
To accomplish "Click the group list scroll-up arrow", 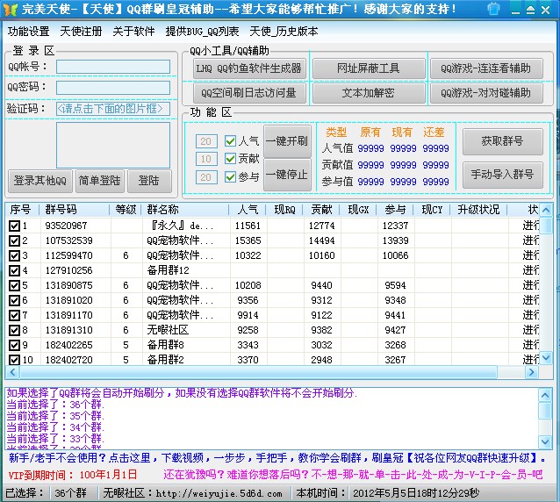I will pos(546,210).
